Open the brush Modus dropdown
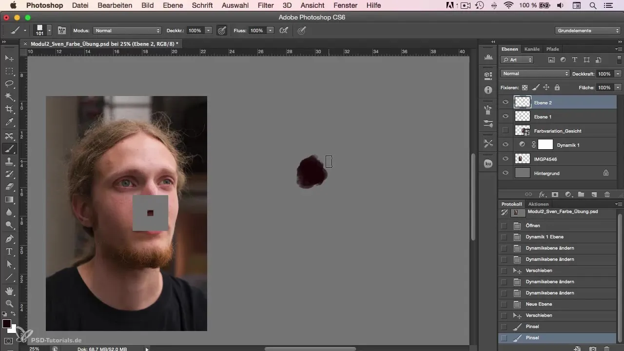The height and width of the screenshot is (351, 624). (127, 30)
